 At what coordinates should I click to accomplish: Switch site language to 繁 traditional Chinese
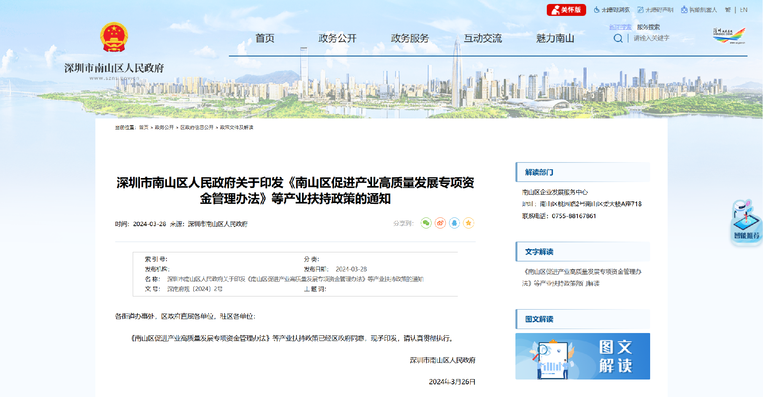(x=728, y=10)
